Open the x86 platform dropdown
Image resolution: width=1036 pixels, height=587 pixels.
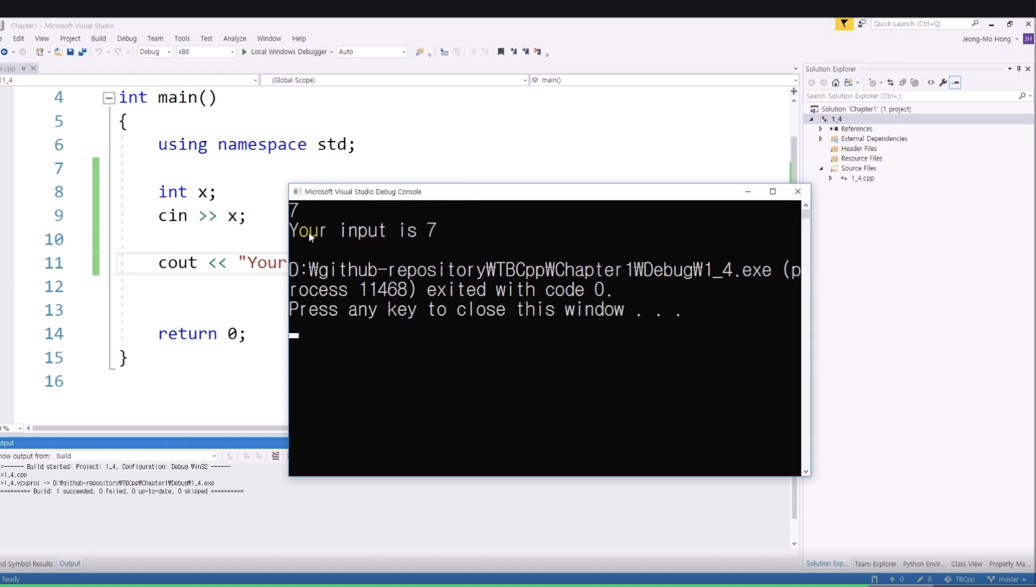(x=206, y=52)
